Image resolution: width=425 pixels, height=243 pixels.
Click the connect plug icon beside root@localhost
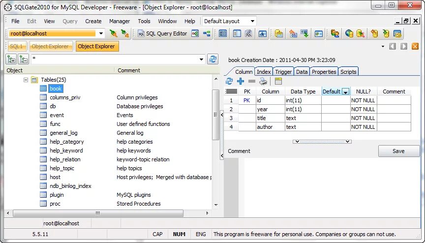(113, 33)
